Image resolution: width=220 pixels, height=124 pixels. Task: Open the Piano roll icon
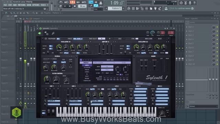click(137, 9)
